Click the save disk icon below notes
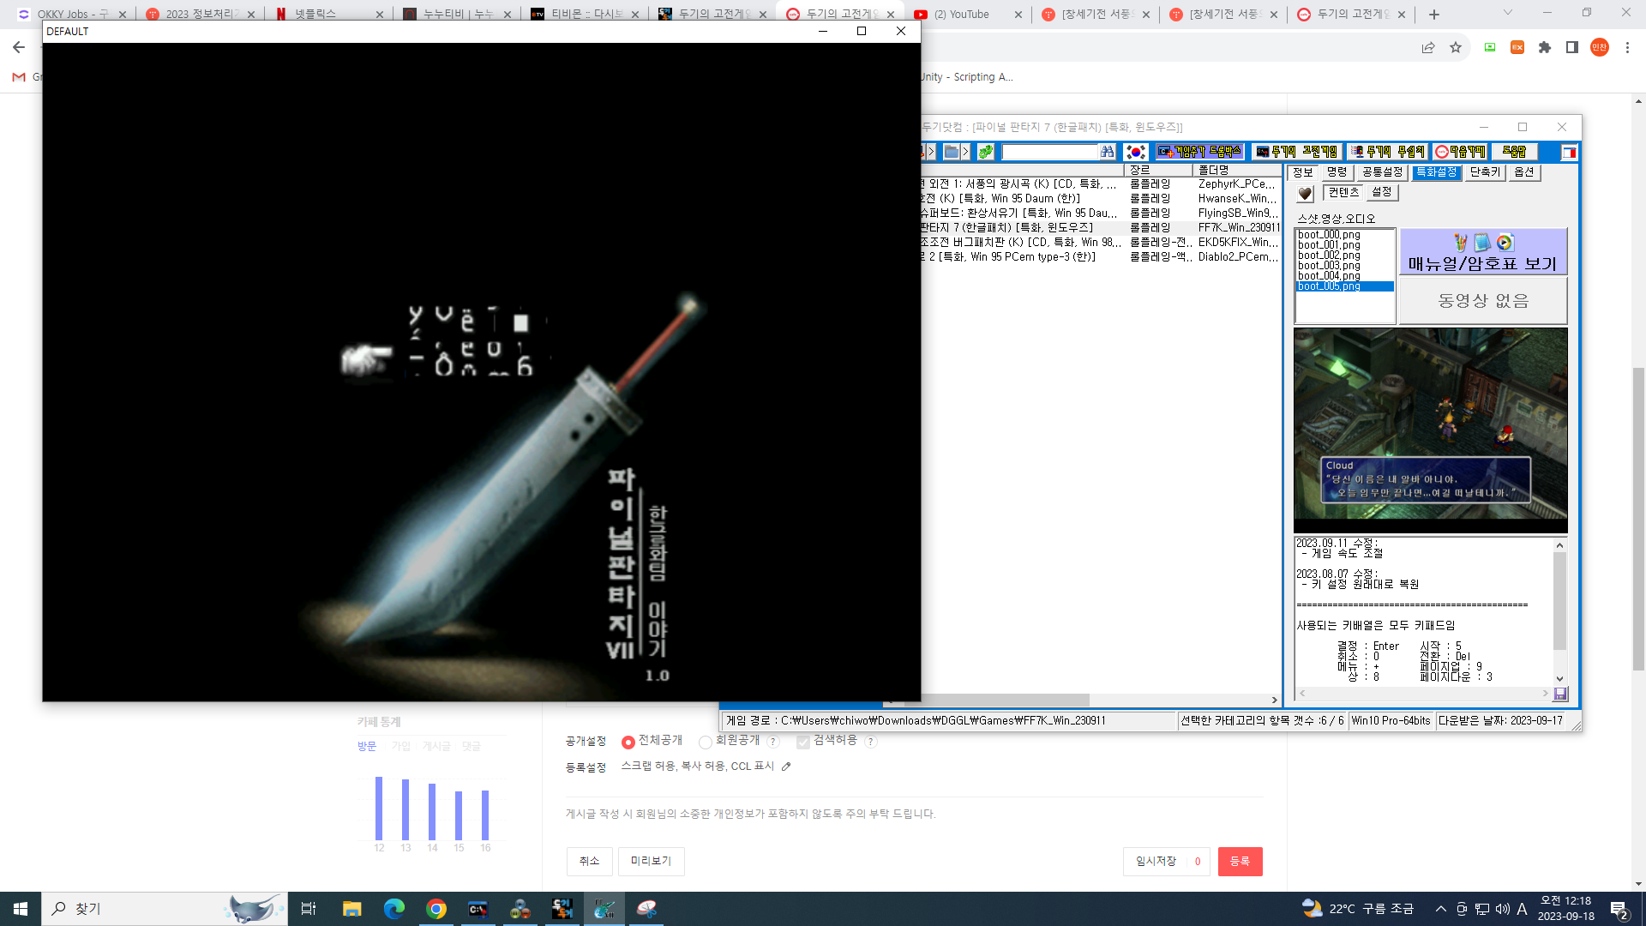 (1559, 694)
